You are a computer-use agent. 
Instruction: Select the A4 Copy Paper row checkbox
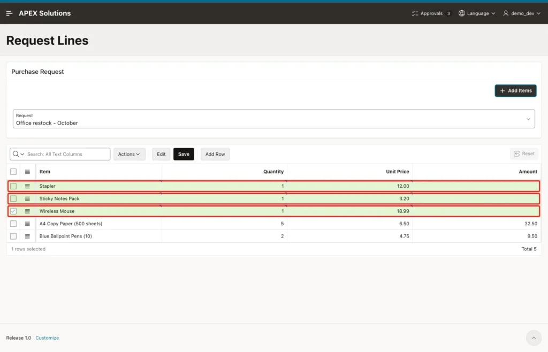pyautogui.click(x=13, y=224)
